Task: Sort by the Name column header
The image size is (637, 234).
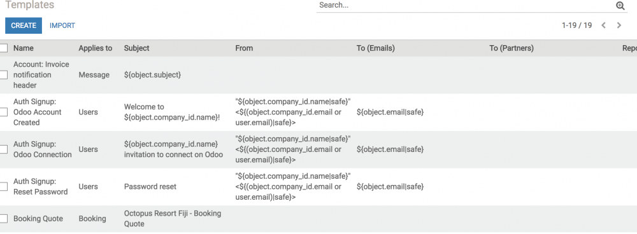Action: tap(24, 48)
